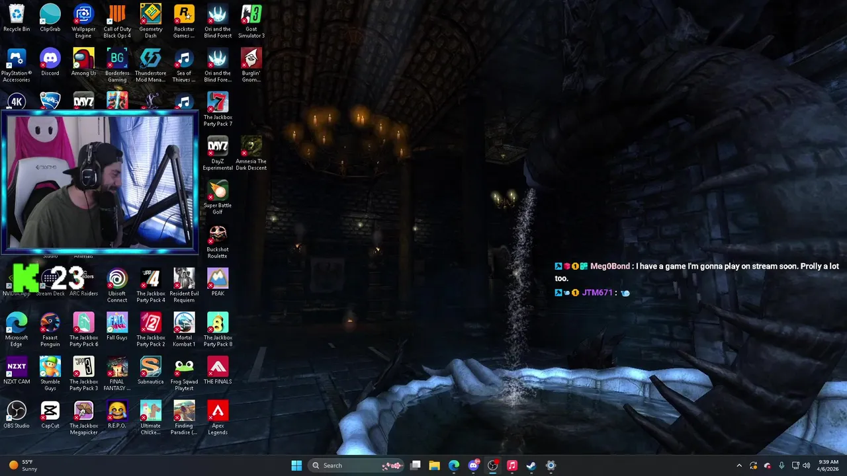Open the Rockstar Games launcher shortcut

(184, 21)
